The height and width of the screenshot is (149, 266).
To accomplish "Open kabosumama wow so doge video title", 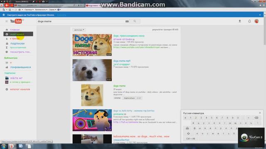I will point(141,136).
